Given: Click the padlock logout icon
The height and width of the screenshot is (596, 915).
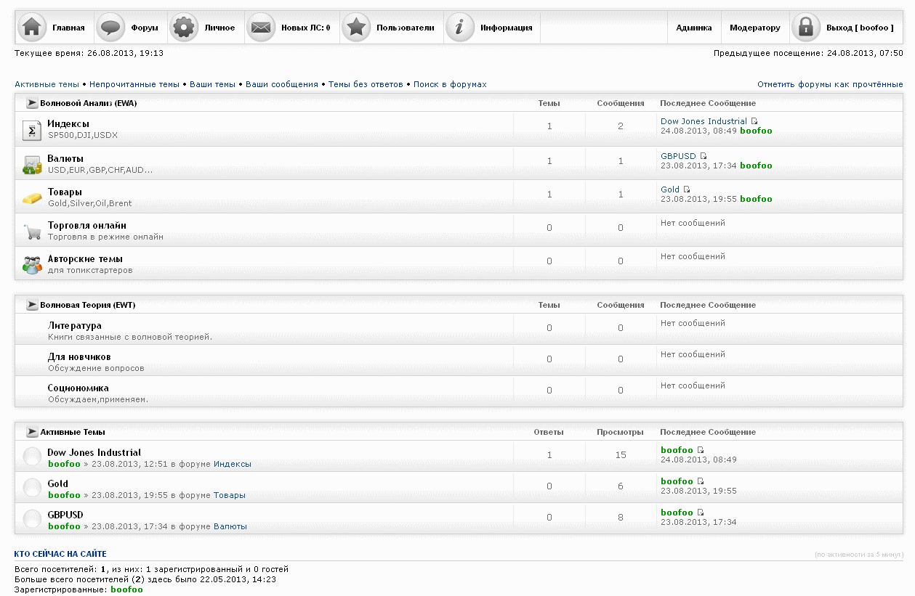Looking at the screenshot, I should (805, 28).
